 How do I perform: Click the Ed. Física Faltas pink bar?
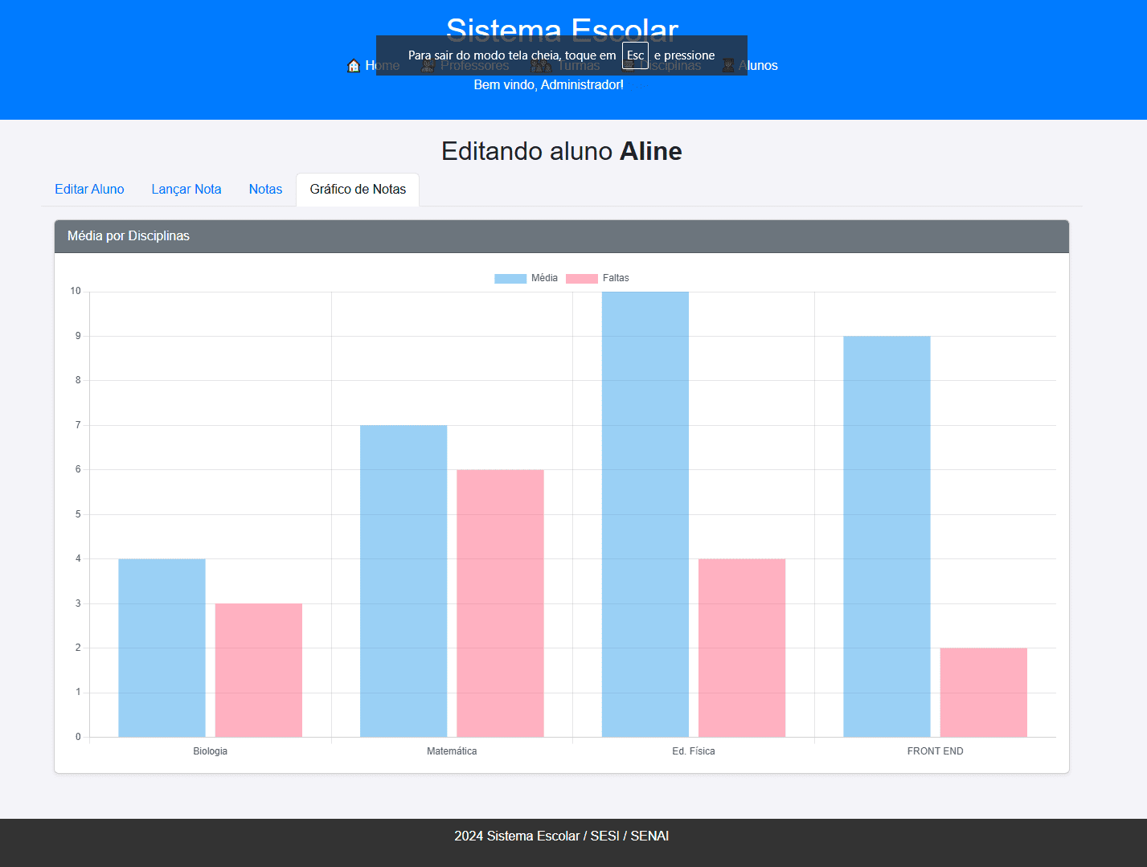click(742, 648)
